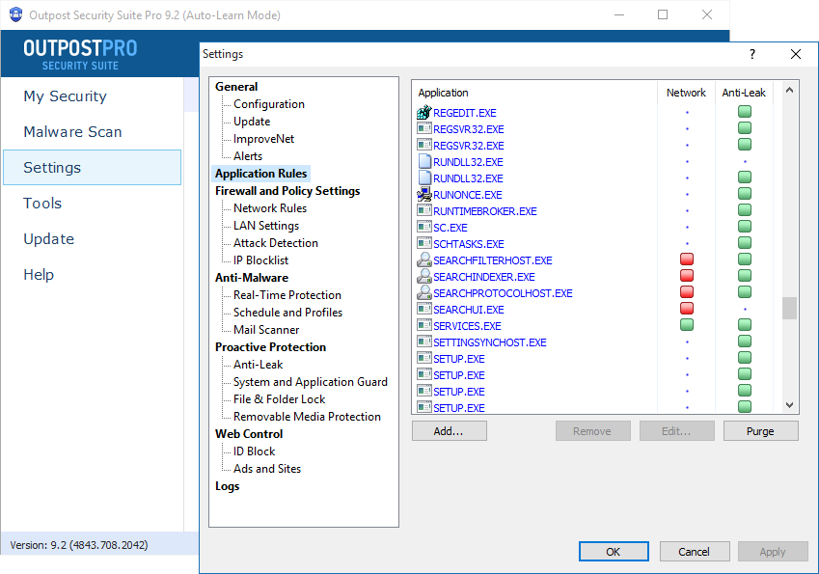Switch to the Malware Scan section
The height and width of the screenshot is (574, 819).
coord(81,131)
